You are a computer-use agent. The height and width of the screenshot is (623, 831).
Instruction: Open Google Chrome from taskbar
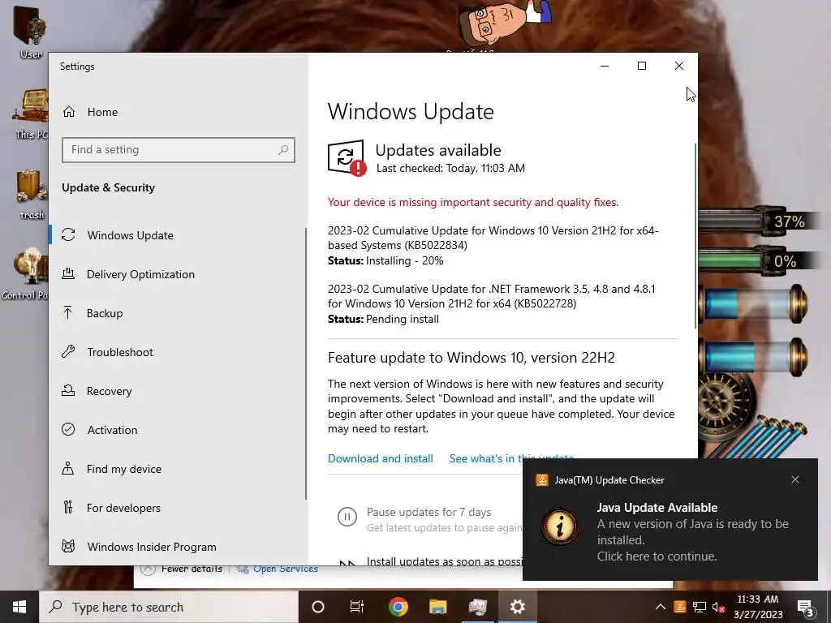point(398,607)
